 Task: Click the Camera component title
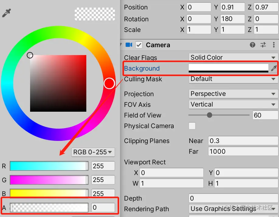158,45
